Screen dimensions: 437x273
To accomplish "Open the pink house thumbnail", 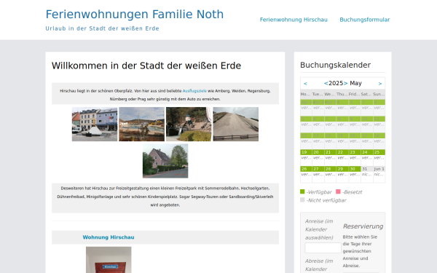I will coord(165,161).
